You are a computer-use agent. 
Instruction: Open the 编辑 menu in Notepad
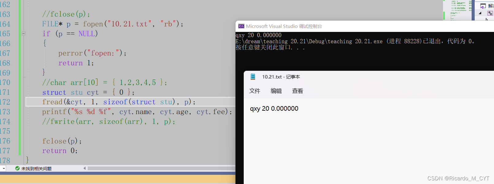click(276, 91)
